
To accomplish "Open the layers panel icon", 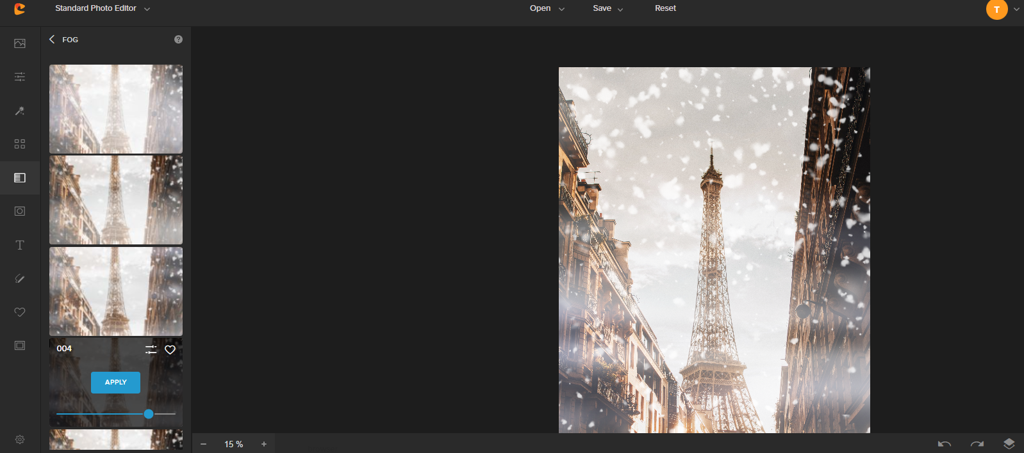I will 1009,444.
